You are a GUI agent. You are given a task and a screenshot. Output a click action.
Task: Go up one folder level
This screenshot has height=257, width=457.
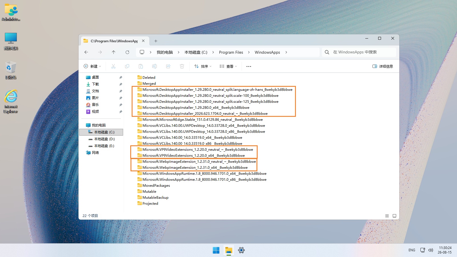tap(114, 52)
